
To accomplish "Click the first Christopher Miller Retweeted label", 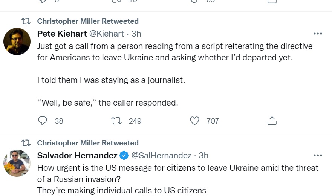I will click(88, 21).
